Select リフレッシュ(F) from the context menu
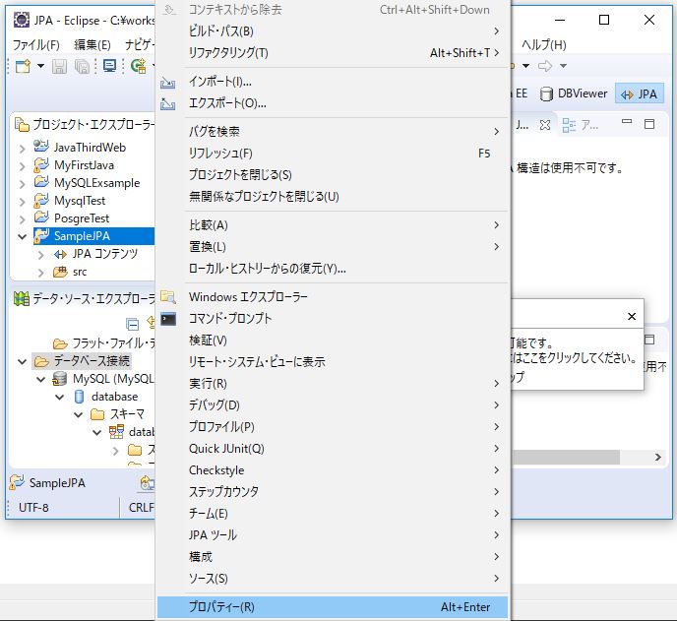The image size is (677, 621). click(x=220, y=154)
